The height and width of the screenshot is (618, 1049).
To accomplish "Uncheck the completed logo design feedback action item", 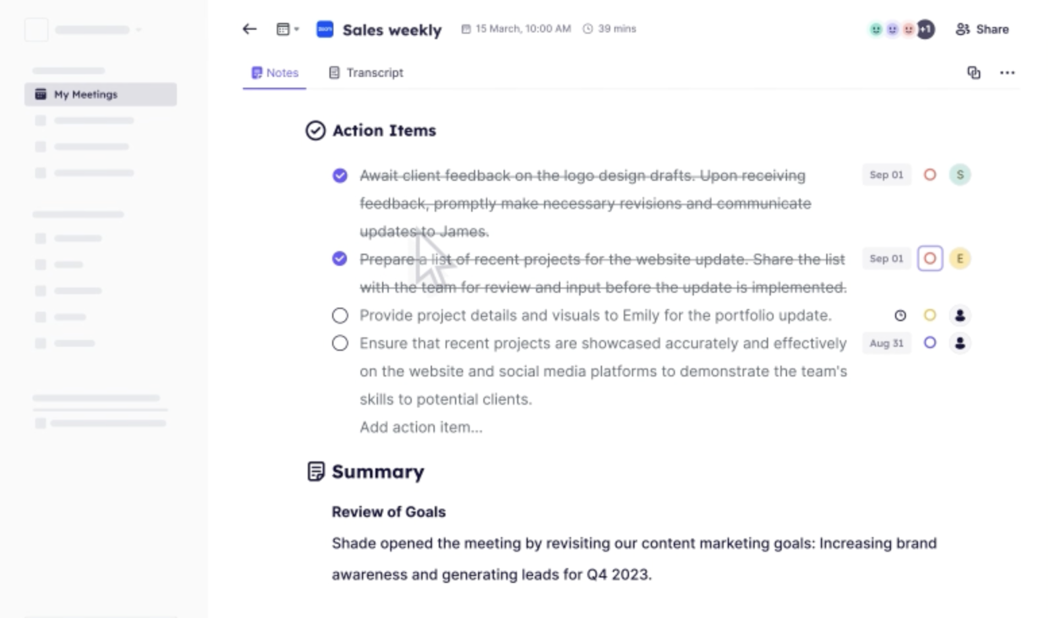I will [x=340, y=175].
